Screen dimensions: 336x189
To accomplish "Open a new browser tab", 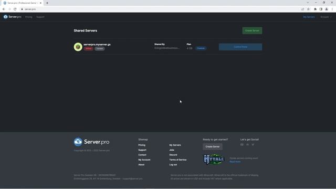I will click(47, 3).
